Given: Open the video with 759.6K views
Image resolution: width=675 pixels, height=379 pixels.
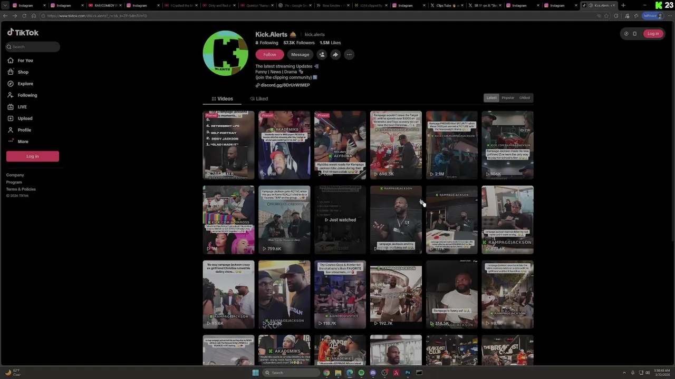Looking at the screenshot, I should 284,220.
